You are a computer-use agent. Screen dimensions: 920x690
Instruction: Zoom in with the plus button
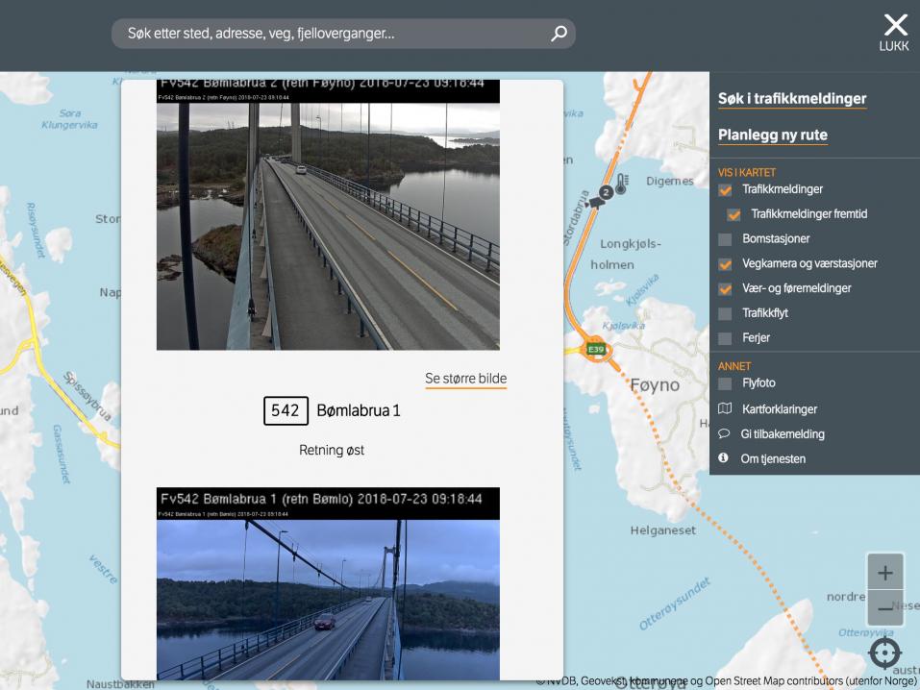pos(884,573)
